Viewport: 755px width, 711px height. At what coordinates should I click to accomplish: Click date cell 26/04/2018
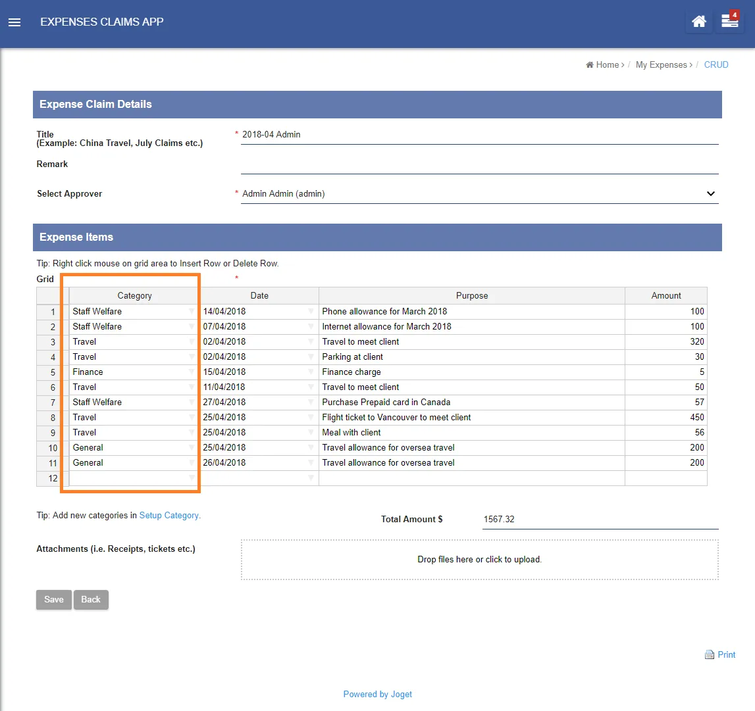point(259,463)
